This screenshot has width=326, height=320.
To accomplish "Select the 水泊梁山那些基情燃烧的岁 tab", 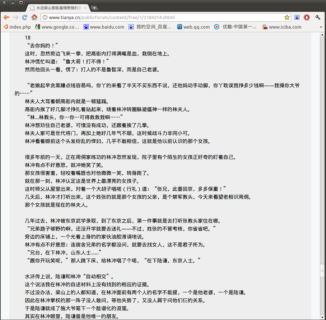I will (x=58, y=8).
